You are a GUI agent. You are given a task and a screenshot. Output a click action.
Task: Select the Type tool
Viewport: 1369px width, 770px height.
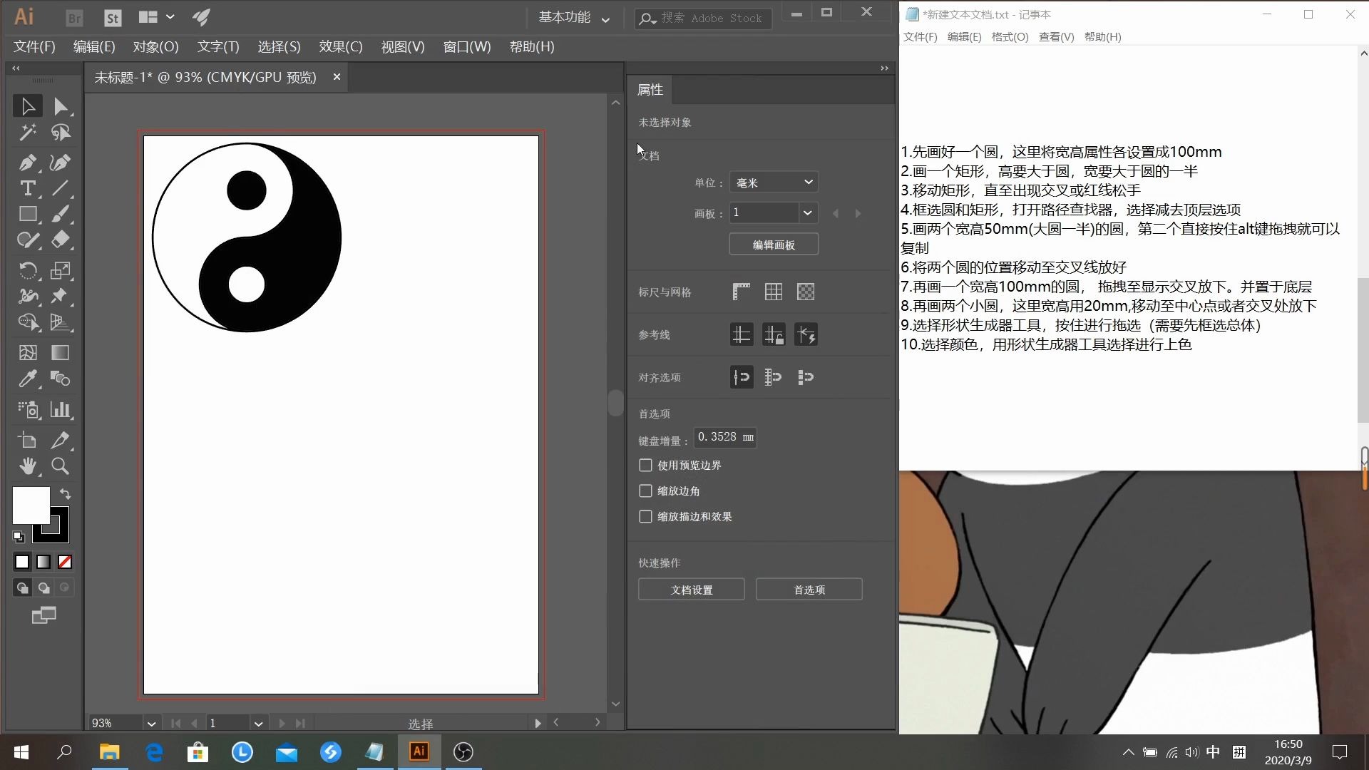click(27, 188)
